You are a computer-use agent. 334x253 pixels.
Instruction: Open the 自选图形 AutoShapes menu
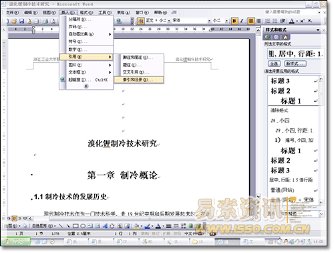44,226
